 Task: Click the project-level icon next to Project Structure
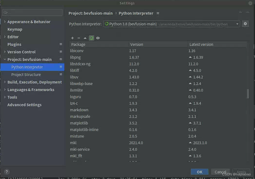pyautogui.click(x=61, y=74)
